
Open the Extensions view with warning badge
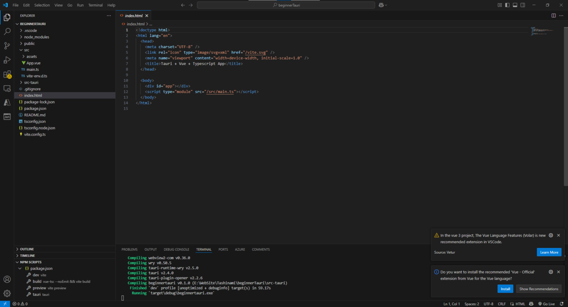pyautogui.click(x=7, y=74)
